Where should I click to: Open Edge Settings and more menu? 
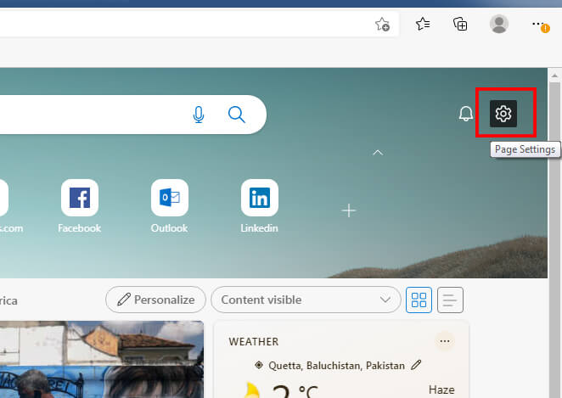tap(539, 25)
